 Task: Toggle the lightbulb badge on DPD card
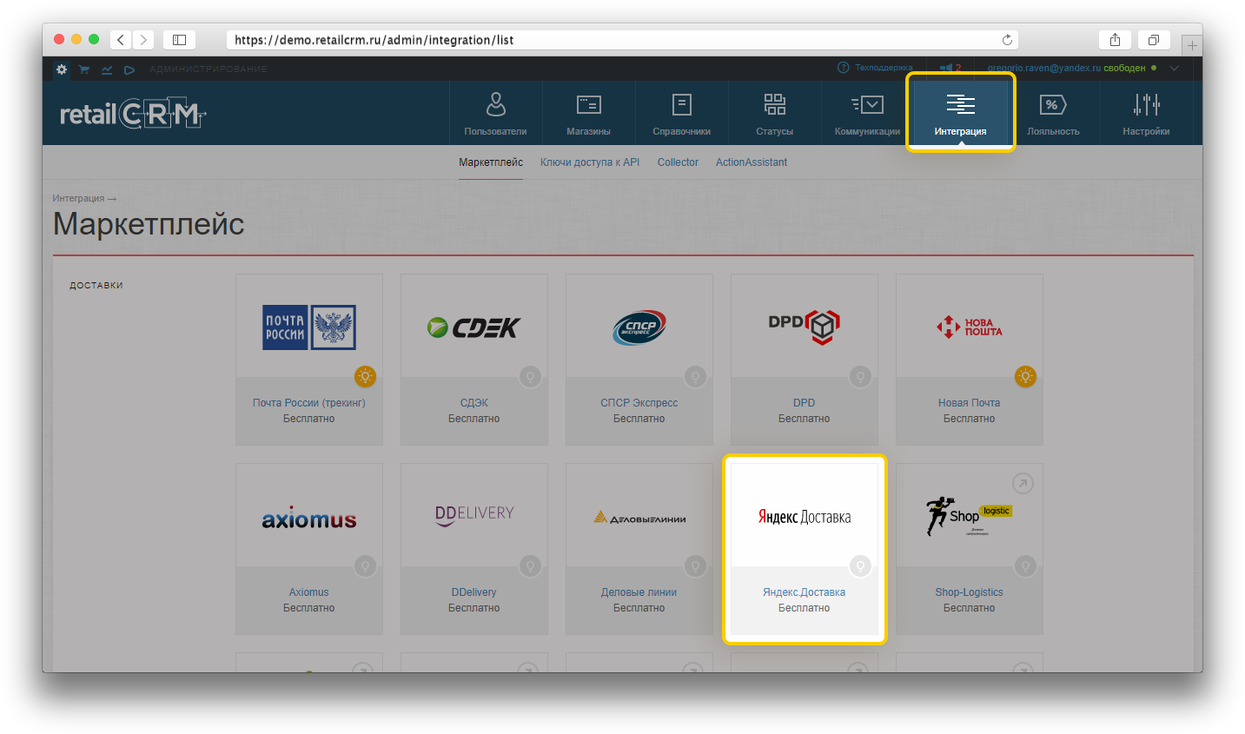point(860,377)
